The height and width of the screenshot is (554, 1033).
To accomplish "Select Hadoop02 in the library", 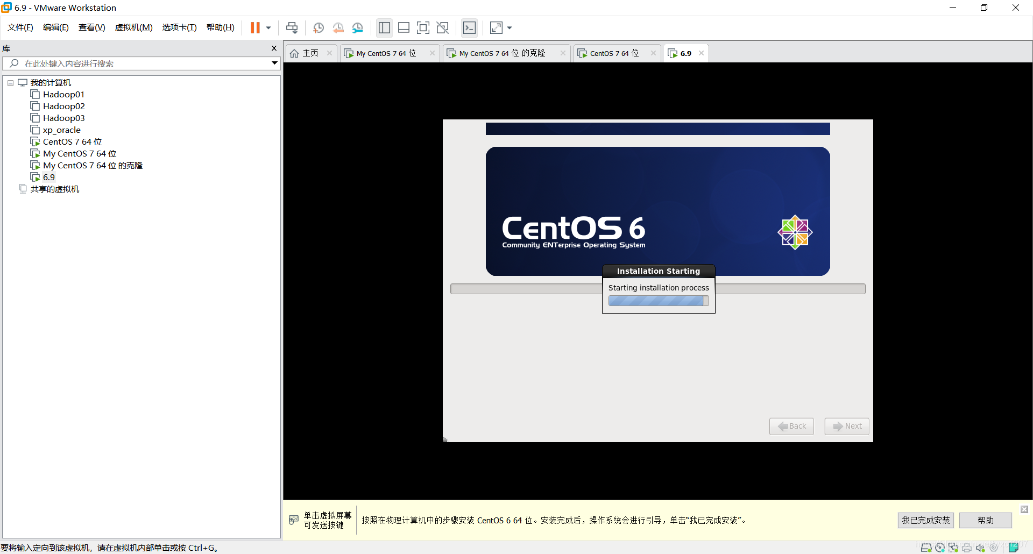I will coord(58,106).
